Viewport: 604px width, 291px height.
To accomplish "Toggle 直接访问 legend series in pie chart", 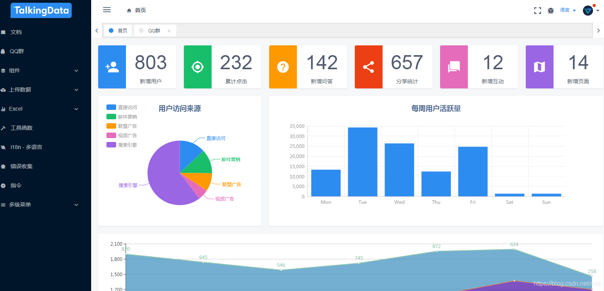I will (122, 107).
